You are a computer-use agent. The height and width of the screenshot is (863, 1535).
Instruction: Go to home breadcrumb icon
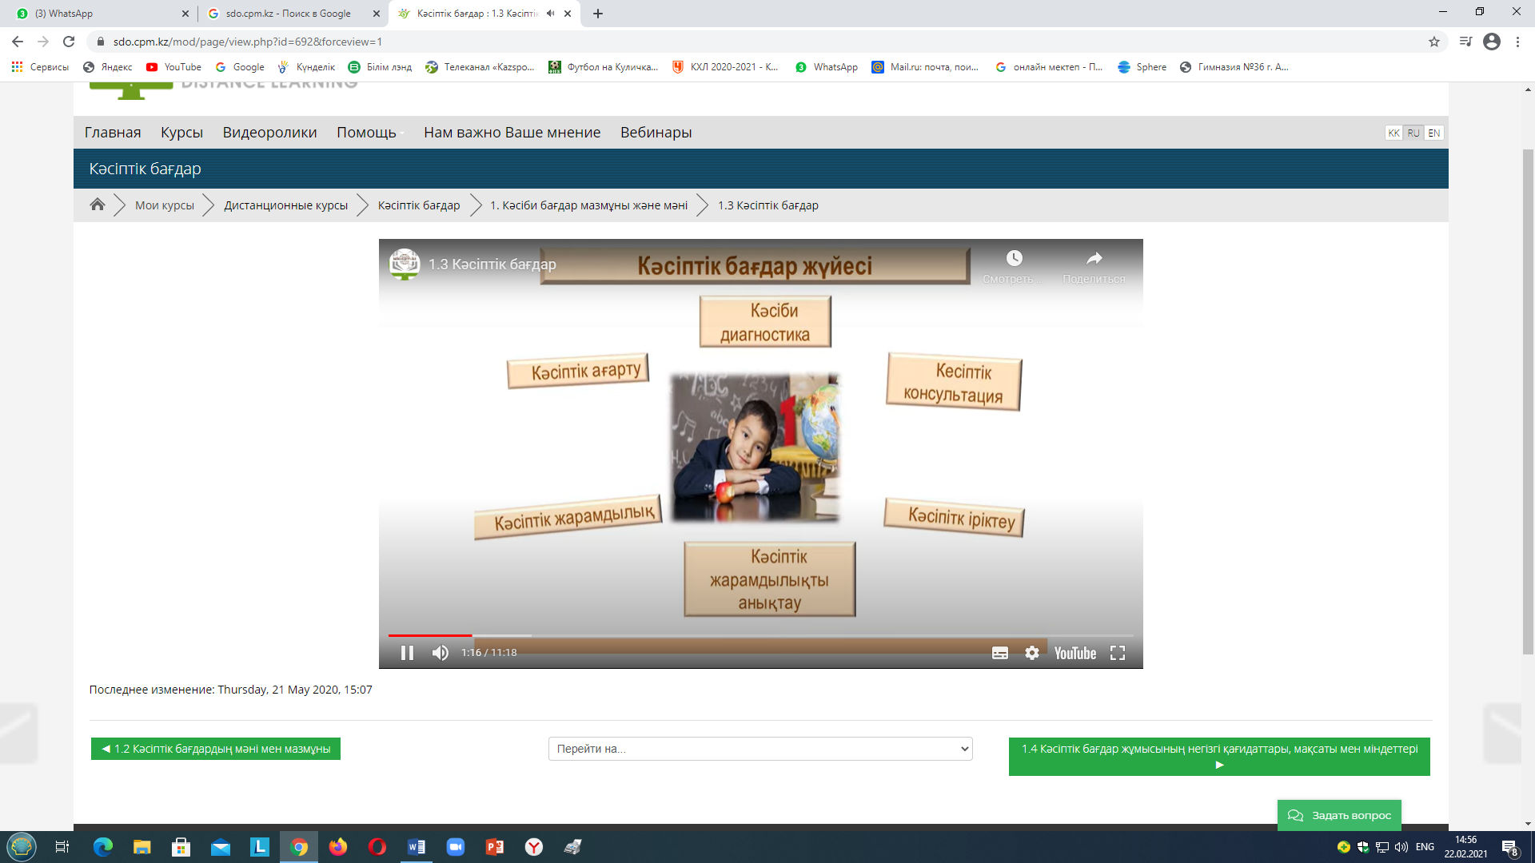coord(98,205)
